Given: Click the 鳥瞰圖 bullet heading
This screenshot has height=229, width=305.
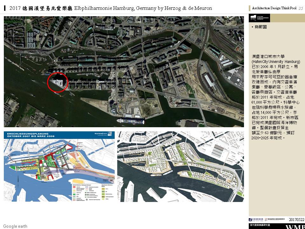Looking at the screenshot, I should pyautogui.click(x=260, y=27).
